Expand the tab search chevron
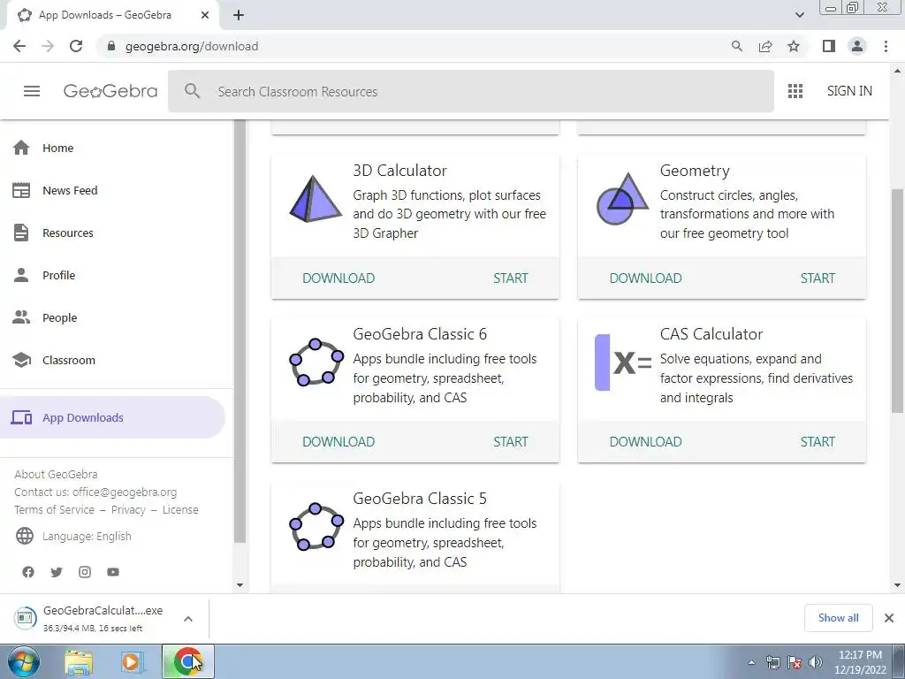905x679 pixels. click(799, 15)
